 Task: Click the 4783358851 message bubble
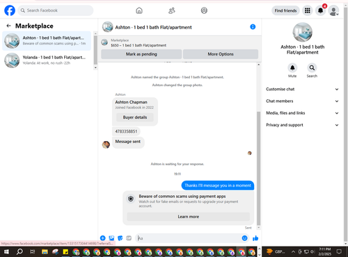(x=126, y=131)
